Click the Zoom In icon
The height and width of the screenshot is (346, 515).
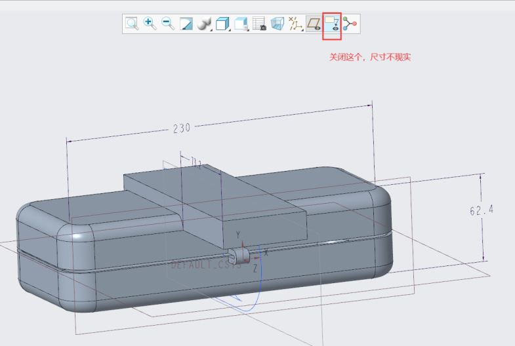pyautogui.click(x=150, y=24)
